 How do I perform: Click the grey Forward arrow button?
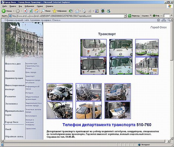(17, 11)
